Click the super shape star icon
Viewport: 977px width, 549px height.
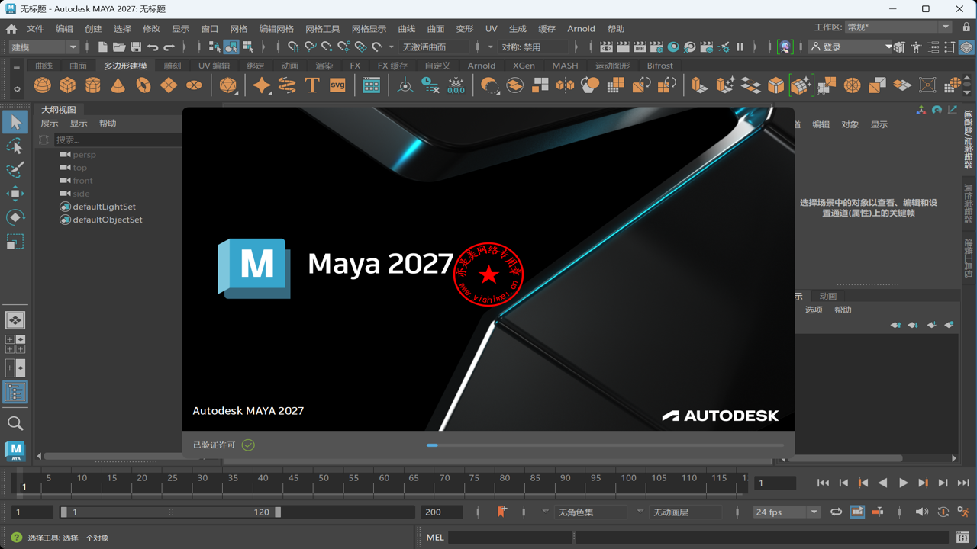pyautogui.click(x=262, y=85)
